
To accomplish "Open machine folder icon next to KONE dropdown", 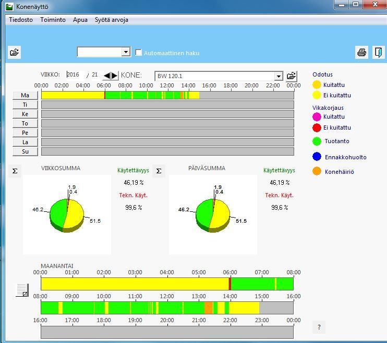I will coord(292,76).
